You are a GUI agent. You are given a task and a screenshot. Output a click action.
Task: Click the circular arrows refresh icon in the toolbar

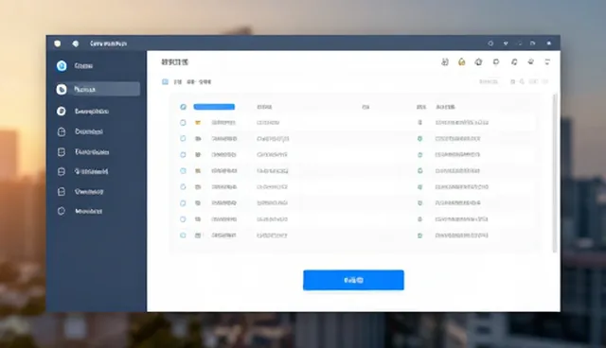pos(514,61)
